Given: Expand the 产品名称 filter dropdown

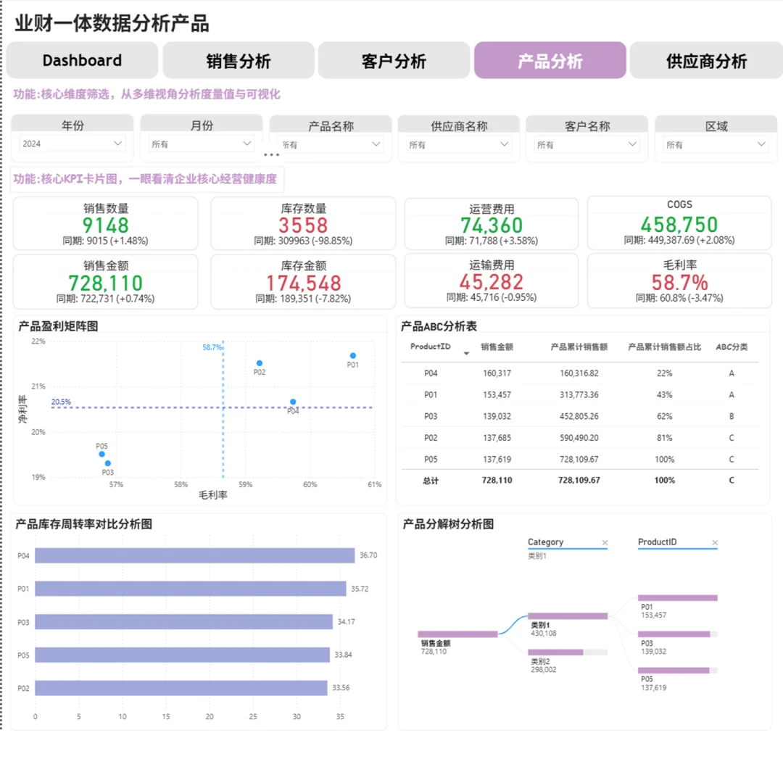Looking at the screenshot, I should pyautogui.click(x=330, y=145).
